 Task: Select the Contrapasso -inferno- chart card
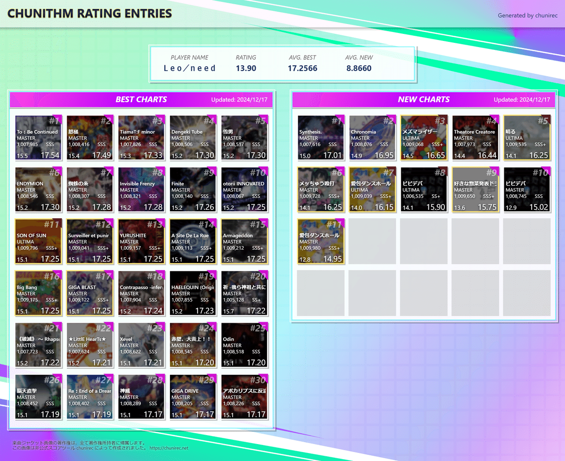coord(141,293)
